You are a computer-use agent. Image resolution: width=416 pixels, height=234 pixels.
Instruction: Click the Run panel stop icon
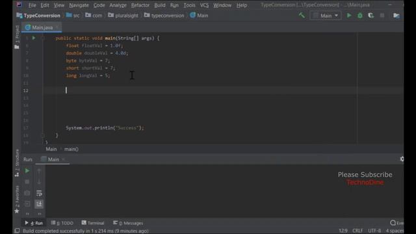tap(27, 182)
